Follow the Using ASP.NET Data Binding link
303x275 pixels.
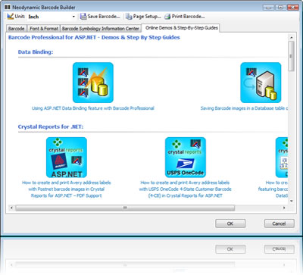[93, 108]
